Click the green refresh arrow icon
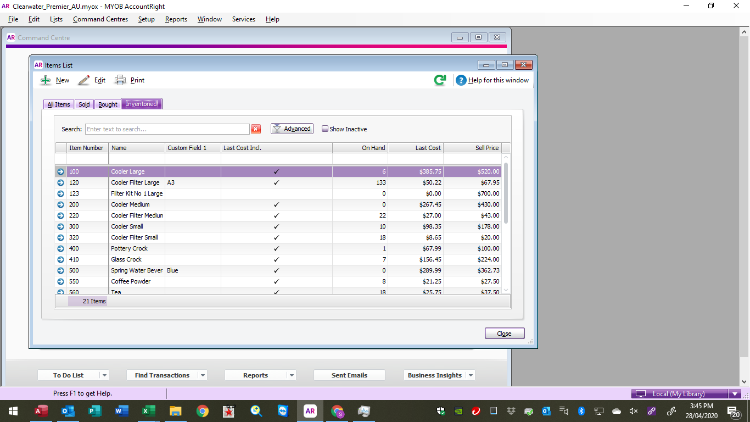The height and width of the screenshot is (422, 750). point(440,80)
